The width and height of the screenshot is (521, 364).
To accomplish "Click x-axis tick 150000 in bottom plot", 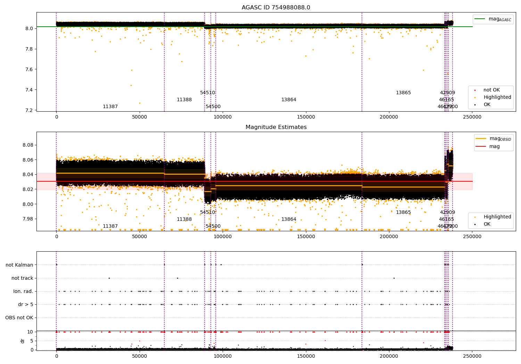I will [x=306, y=356].
